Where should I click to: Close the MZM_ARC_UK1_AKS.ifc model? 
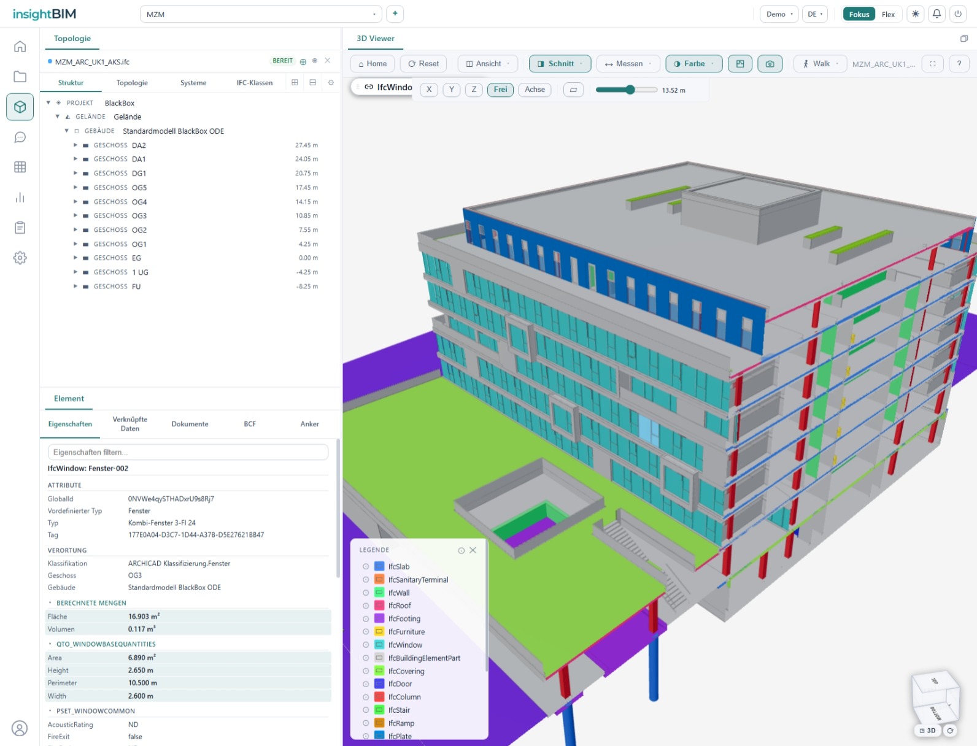[x=328, y=61]
